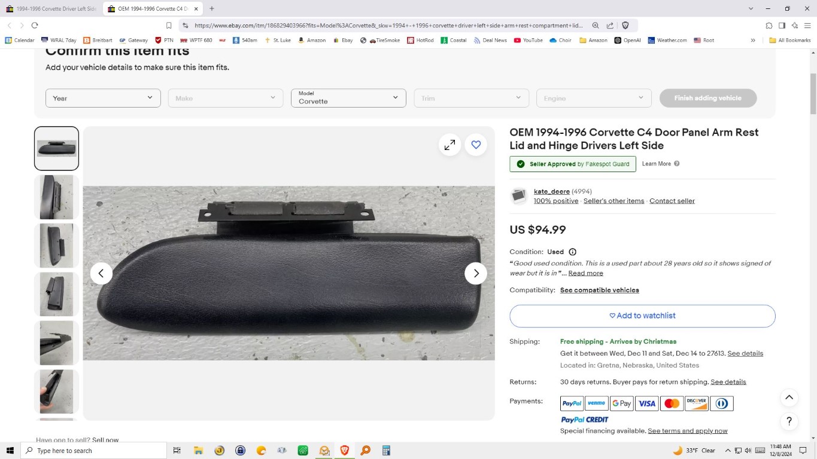Click the heart icon on product image
The width and height of the screenshot is (817, 459).
coord(476,145)
